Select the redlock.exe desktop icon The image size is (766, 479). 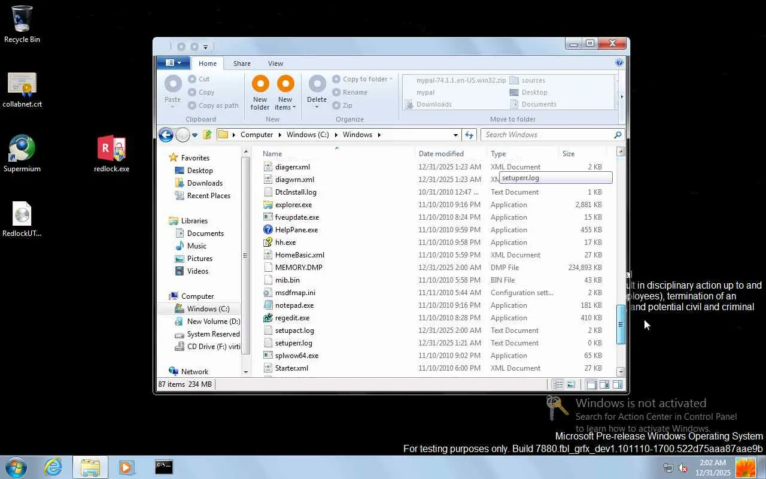click(x=112, y=148)
